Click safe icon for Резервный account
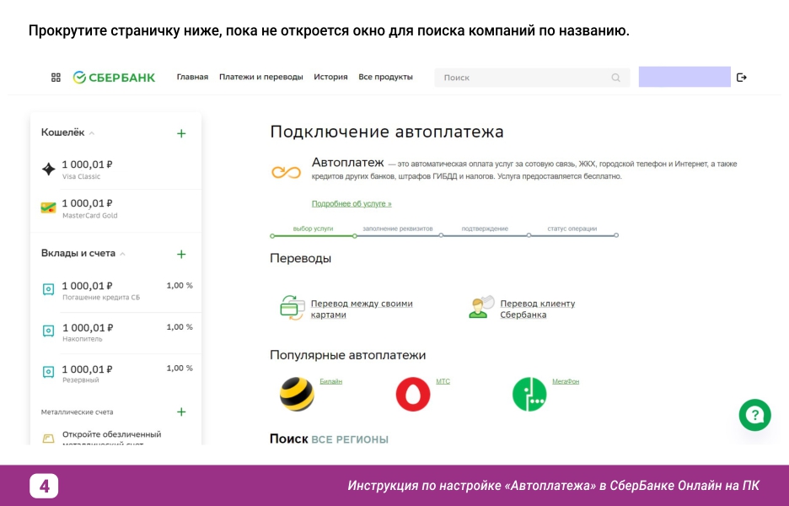The height and width of the screenshot is (506, 789). point(48,372)
